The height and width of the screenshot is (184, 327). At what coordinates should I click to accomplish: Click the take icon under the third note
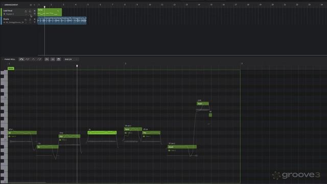pyautogui.click(x=60, y=140)
